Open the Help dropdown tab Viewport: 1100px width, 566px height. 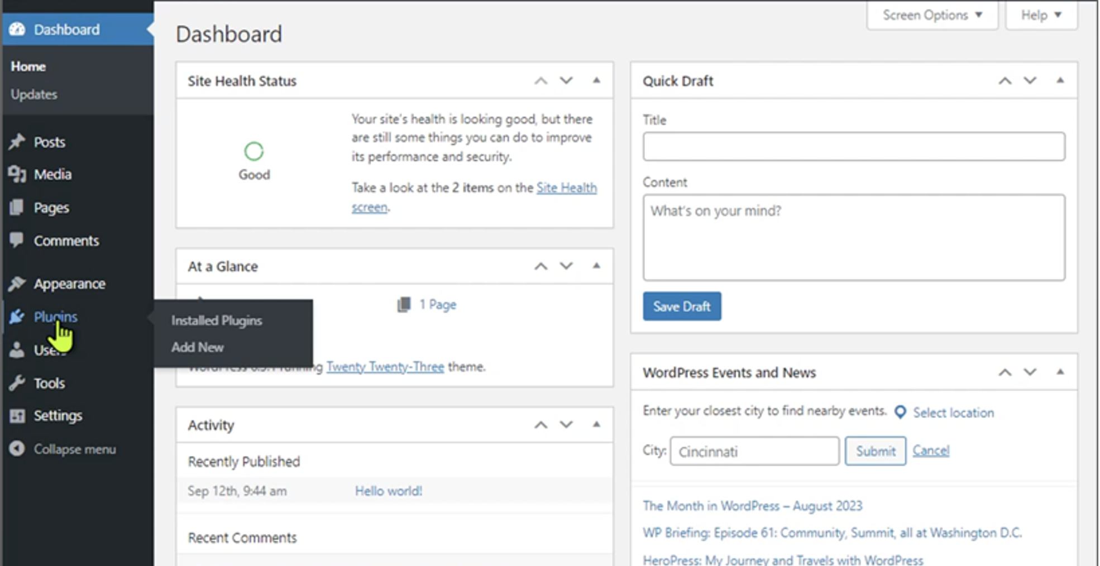(1041, 15)
